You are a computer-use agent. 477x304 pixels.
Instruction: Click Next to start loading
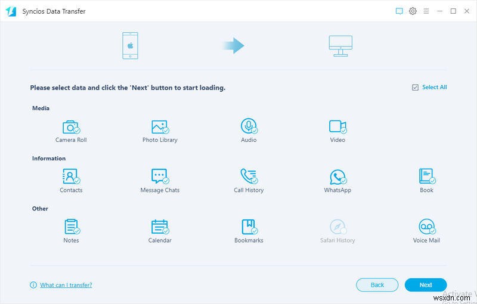tap(426, 285)
